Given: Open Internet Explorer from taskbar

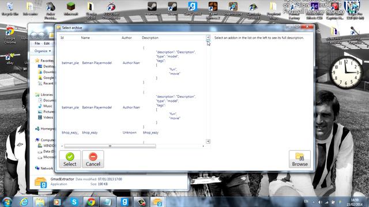Looking at the screenshot, I should pos(24,202).
